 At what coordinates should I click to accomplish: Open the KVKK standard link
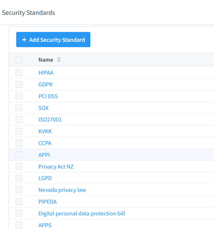coord(45,131)
